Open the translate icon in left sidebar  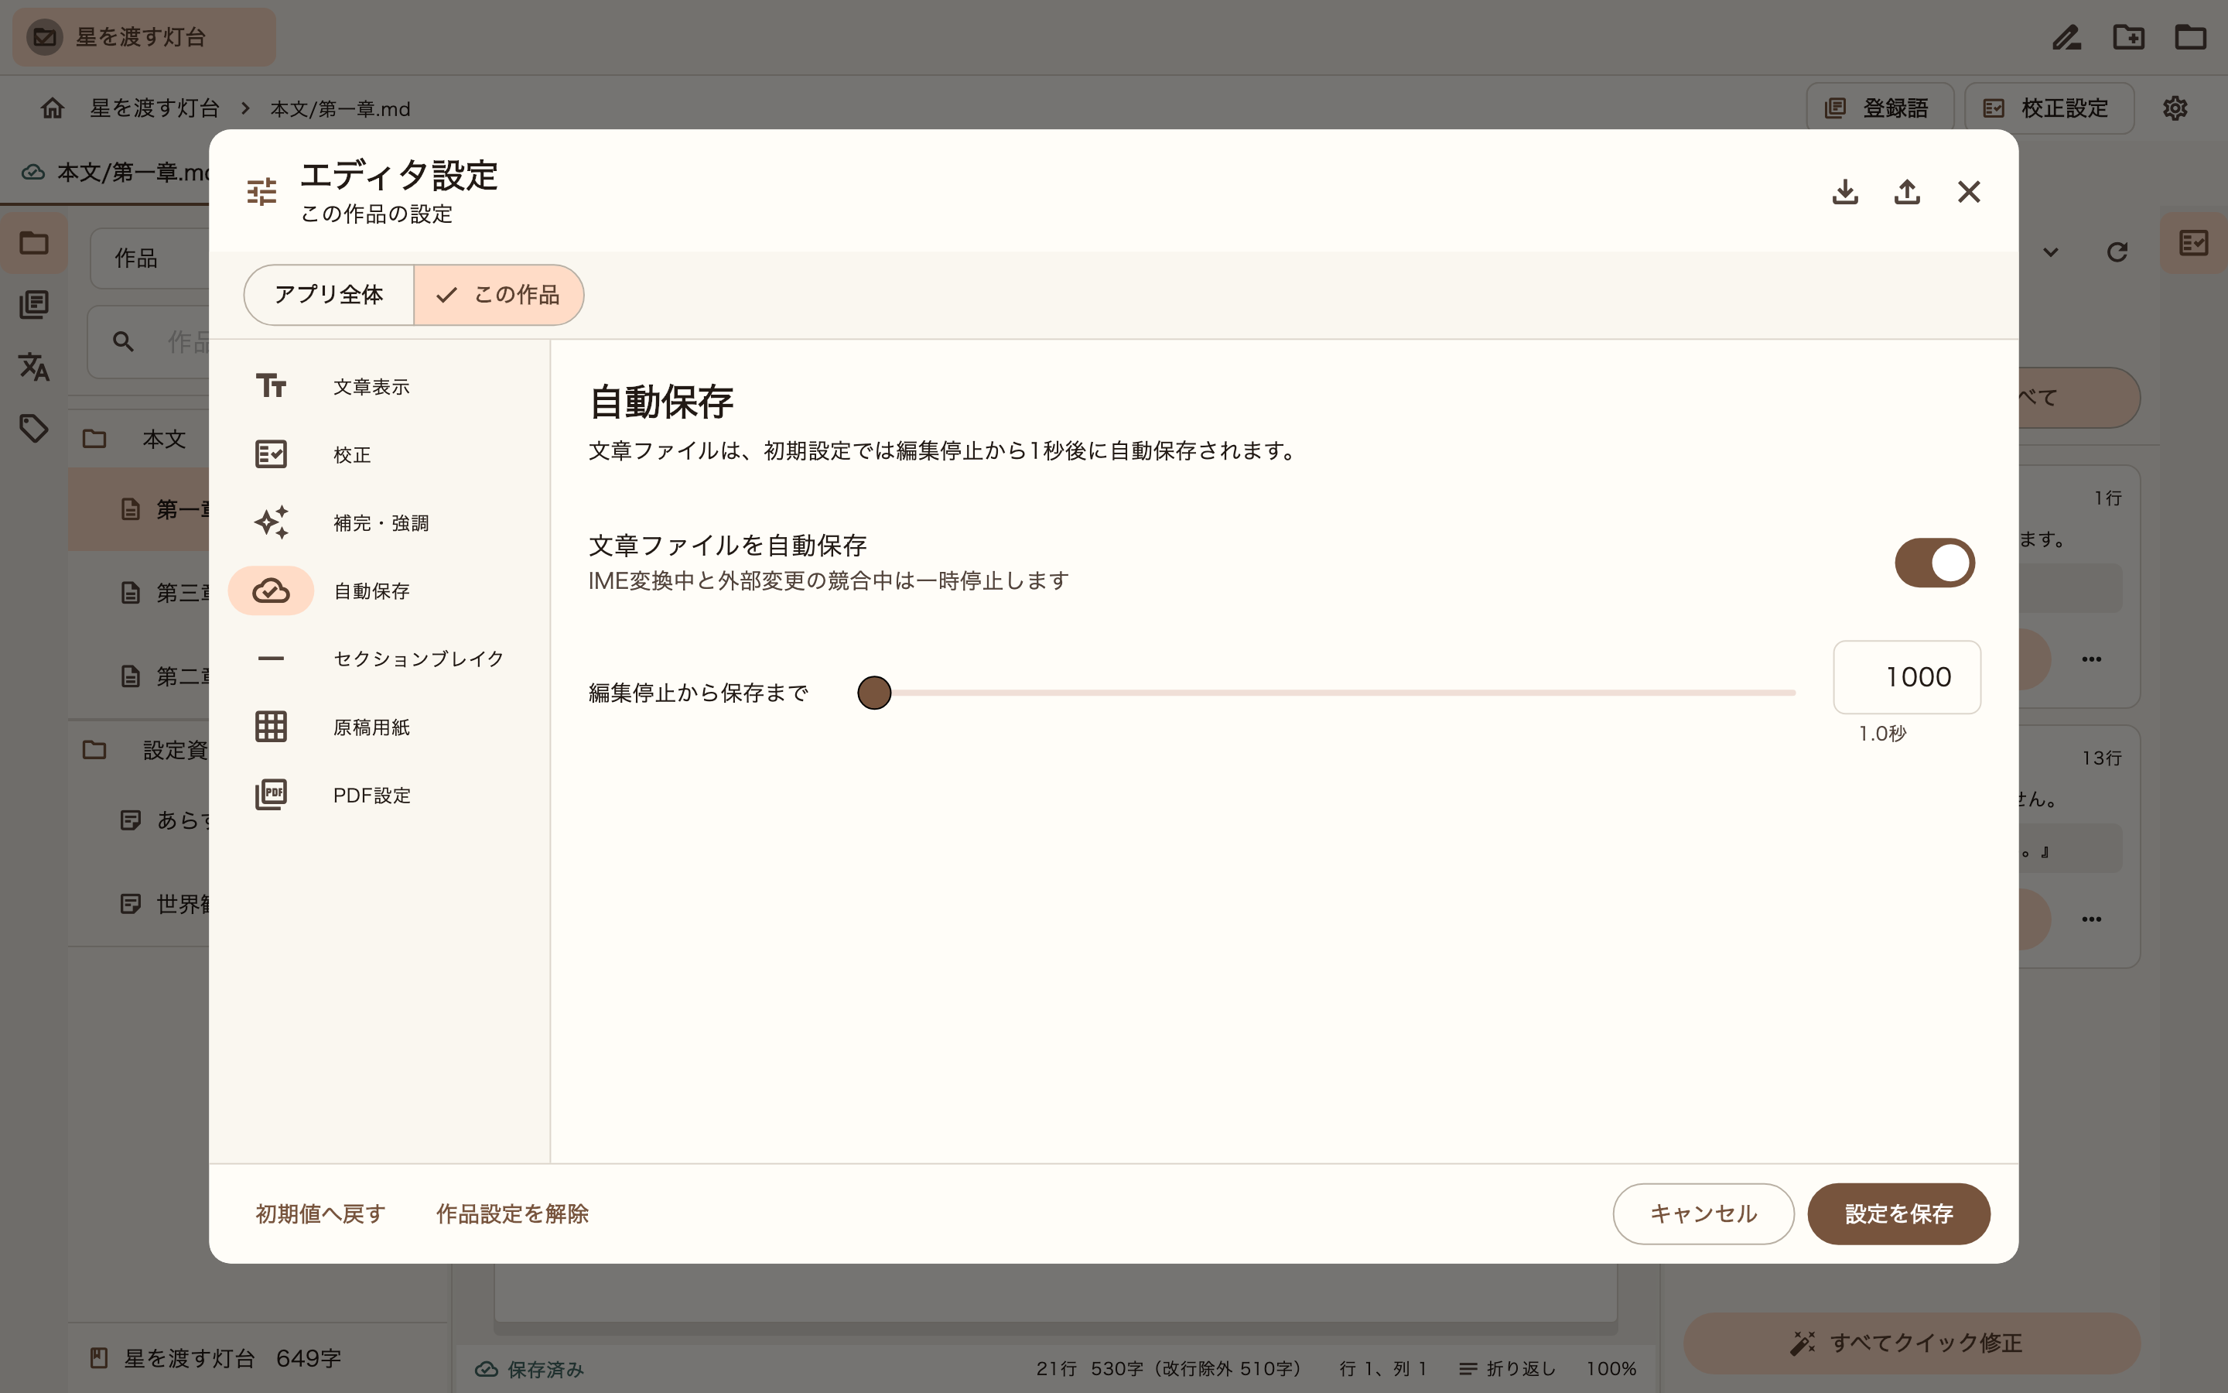tap(34, 367)
